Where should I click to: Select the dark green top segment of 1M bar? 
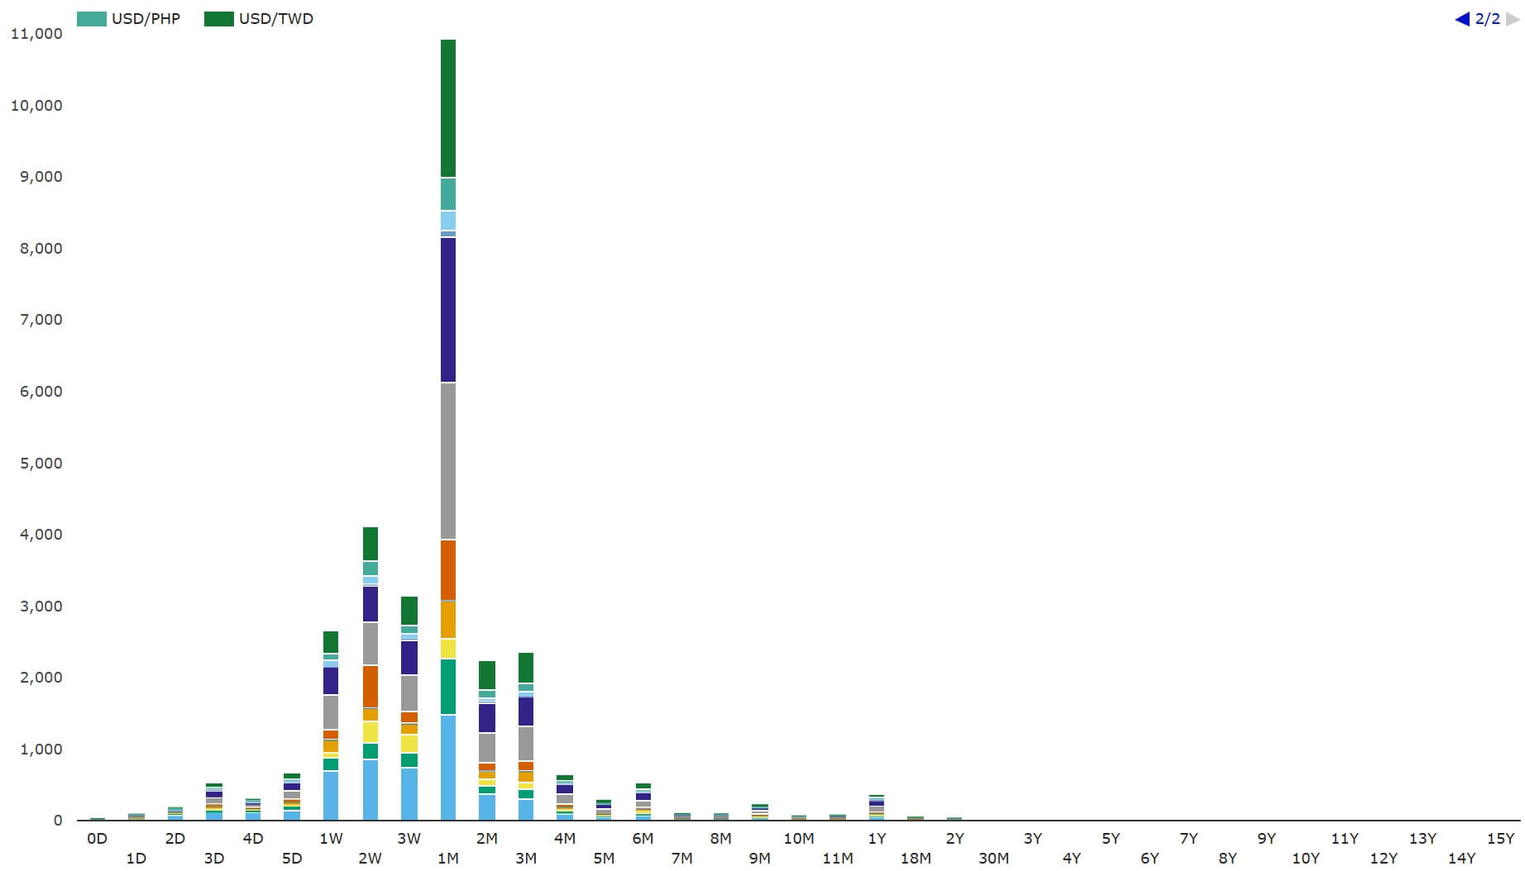(x=447, y=107)
